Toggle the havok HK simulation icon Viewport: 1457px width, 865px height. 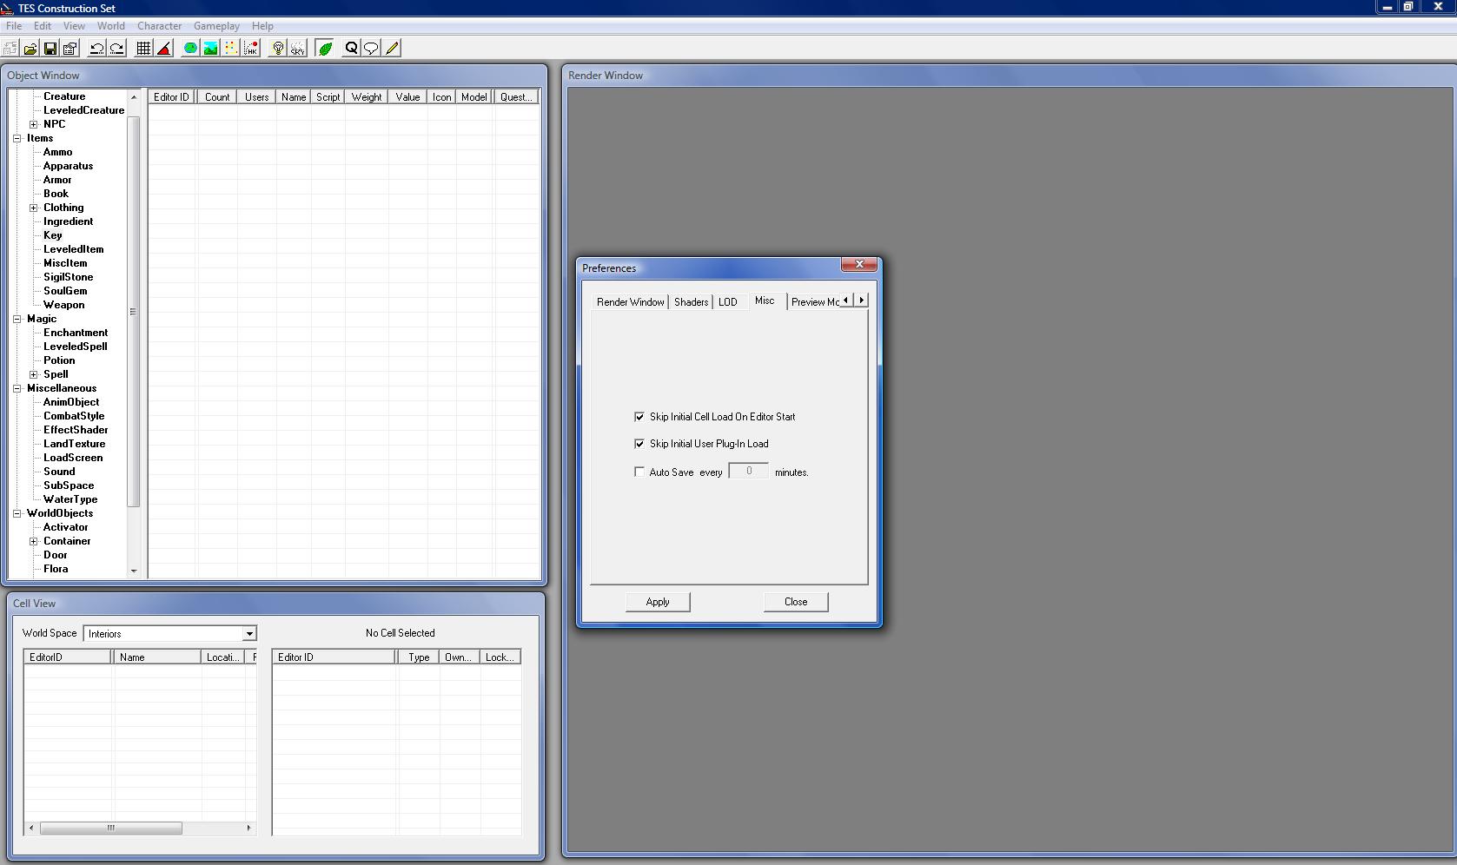251,49
